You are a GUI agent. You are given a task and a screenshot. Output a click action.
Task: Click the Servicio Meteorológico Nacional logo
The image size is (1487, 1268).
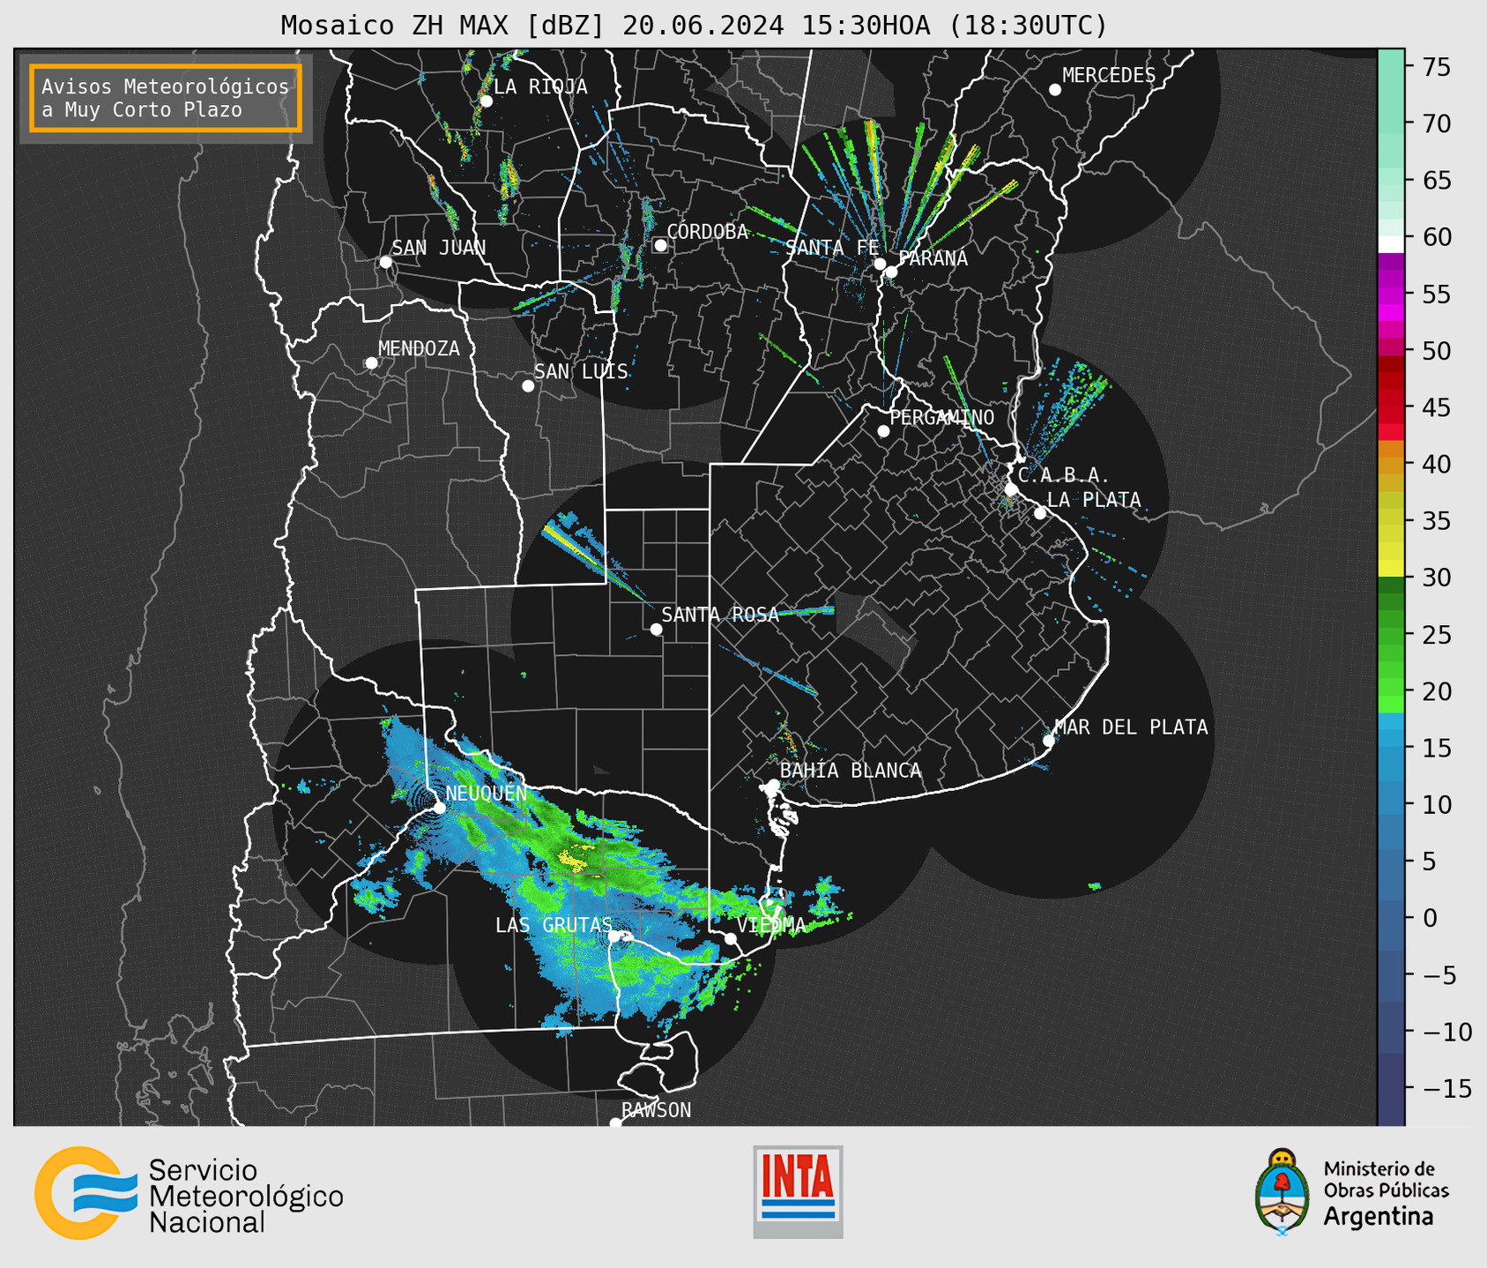coord(189,1193)
